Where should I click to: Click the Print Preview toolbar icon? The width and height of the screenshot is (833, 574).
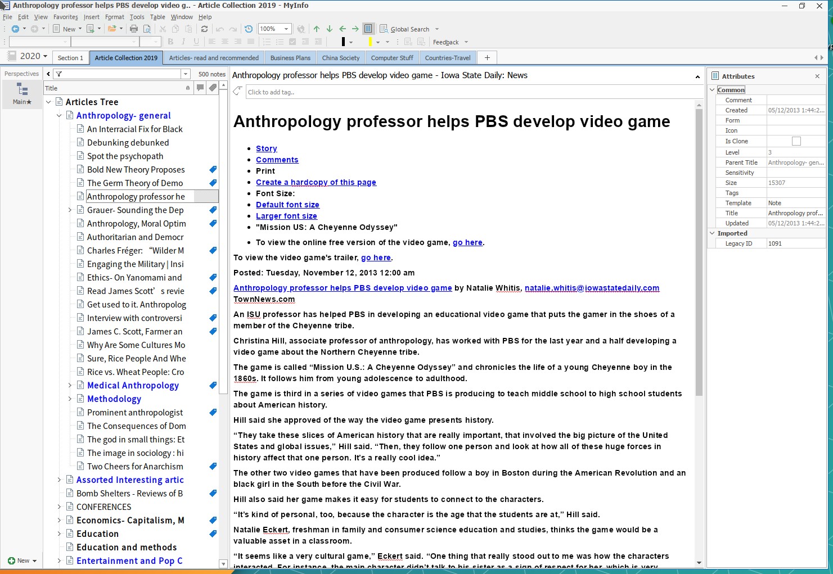click(147, 29)
